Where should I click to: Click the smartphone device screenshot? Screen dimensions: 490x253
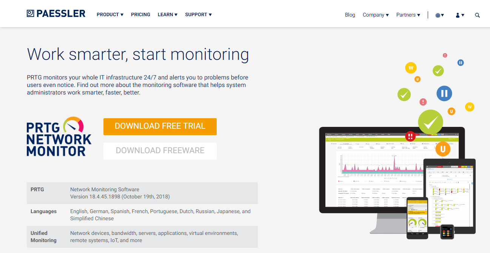pos(417,218)
